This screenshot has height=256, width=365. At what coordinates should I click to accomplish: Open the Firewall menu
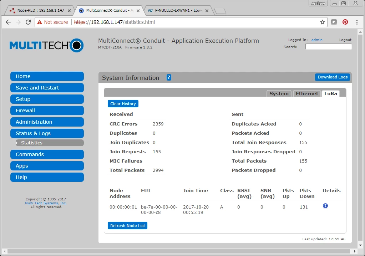[47, 111]
